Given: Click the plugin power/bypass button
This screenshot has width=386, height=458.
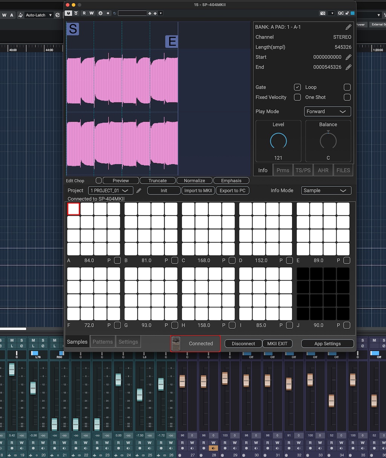Looking at the screenshot, I should click(68, 13).
